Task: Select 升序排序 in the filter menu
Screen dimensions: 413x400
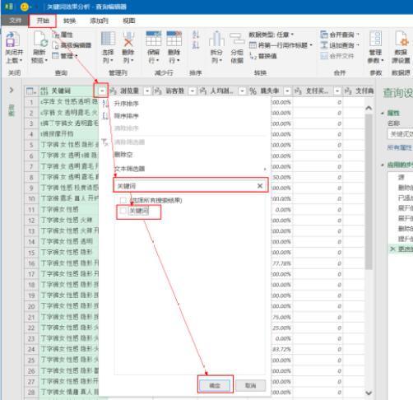Action: point(127,104)
